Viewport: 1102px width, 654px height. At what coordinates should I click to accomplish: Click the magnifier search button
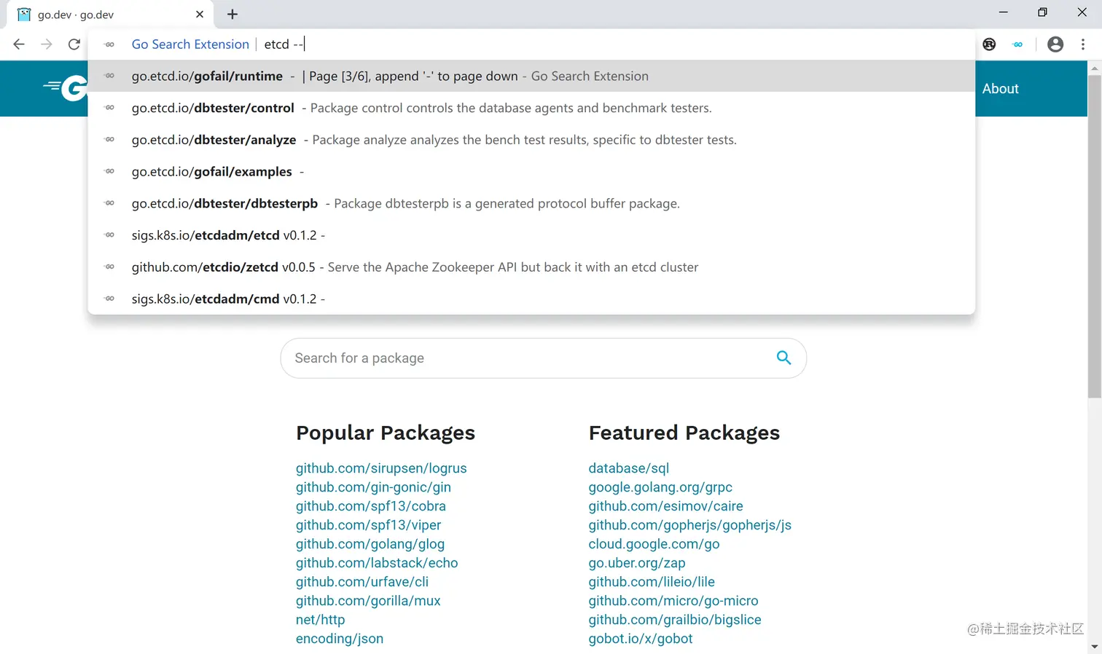pyautogui.click(x=783, y=358)
